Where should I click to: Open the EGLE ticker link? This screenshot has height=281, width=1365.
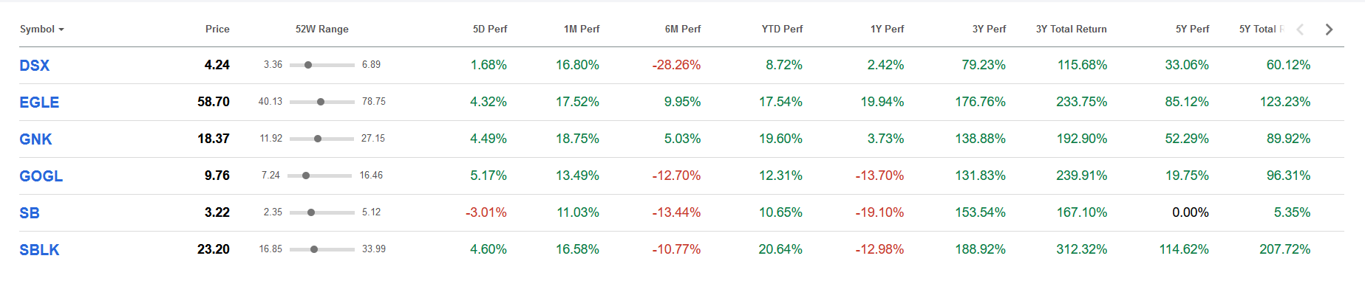coord(39,103)
